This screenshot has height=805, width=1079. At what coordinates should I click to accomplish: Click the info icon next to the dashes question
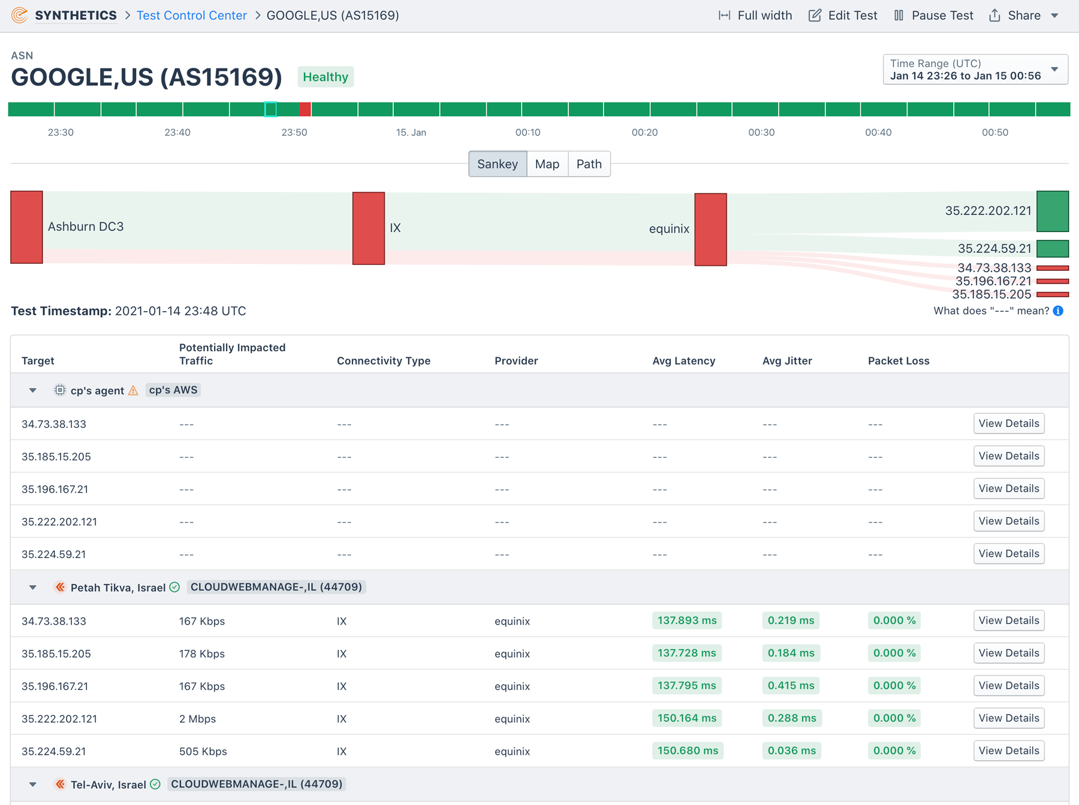coord(1058,311)
